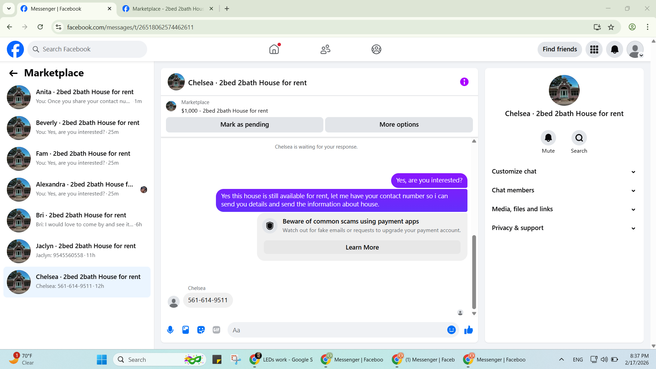Expand Media, files and links section
This screenshot has width=656, height=369.
tap(564, 209)
